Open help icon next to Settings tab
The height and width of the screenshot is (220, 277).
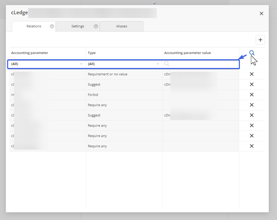(96, 26)
